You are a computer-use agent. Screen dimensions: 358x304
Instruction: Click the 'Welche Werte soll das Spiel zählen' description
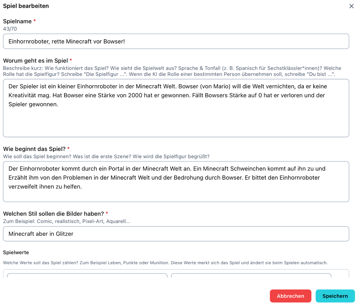coord(165,263)
